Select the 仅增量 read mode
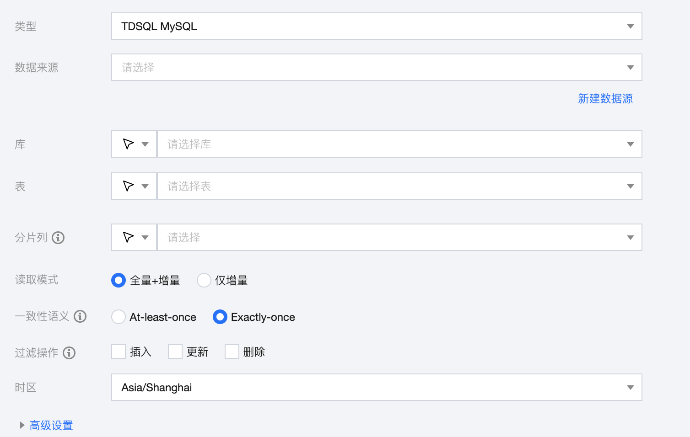This screenshot has width=690, height=437. coord(204,280)
